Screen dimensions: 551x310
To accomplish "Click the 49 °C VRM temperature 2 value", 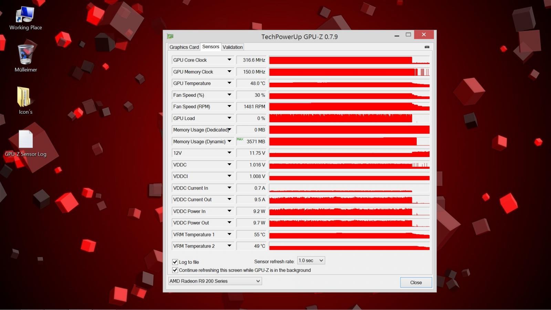I will point(252,246).
